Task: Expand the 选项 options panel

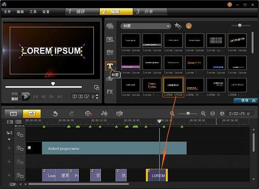Action: [x=246, y=101]
